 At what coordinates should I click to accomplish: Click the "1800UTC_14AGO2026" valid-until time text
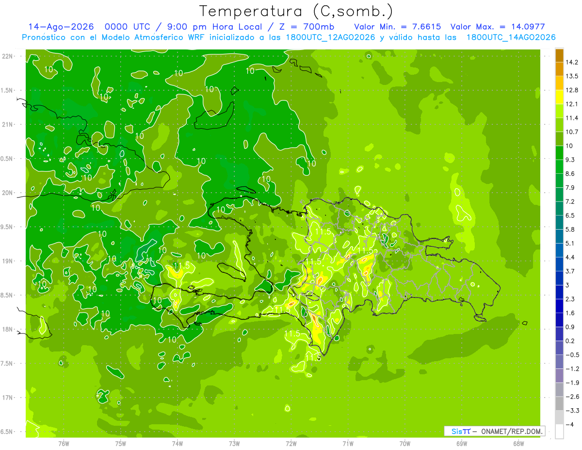point(511,37)
